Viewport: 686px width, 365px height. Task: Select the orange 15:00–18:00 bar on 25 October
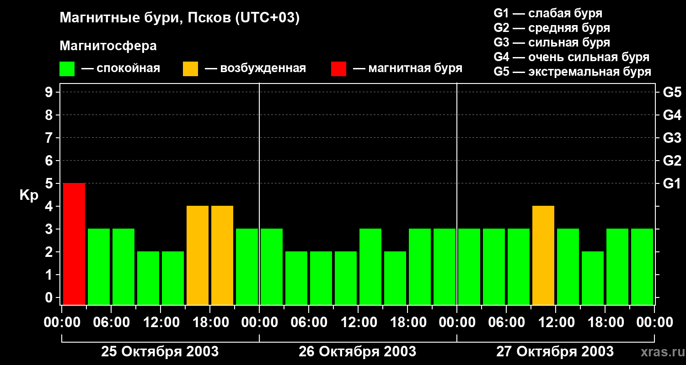tap(198, 255)
